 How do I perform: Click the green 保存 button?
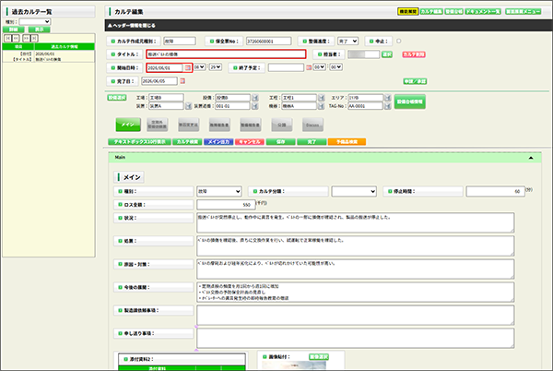(x=281, y=142)
